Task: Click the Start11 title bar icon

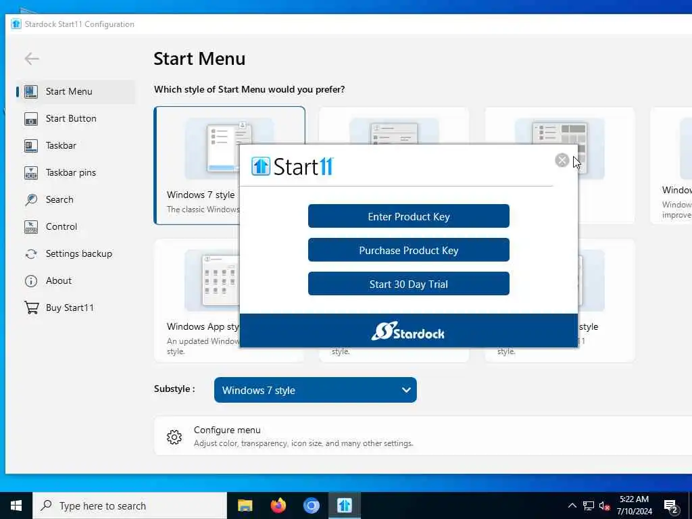Action: (x=16, y=24)
